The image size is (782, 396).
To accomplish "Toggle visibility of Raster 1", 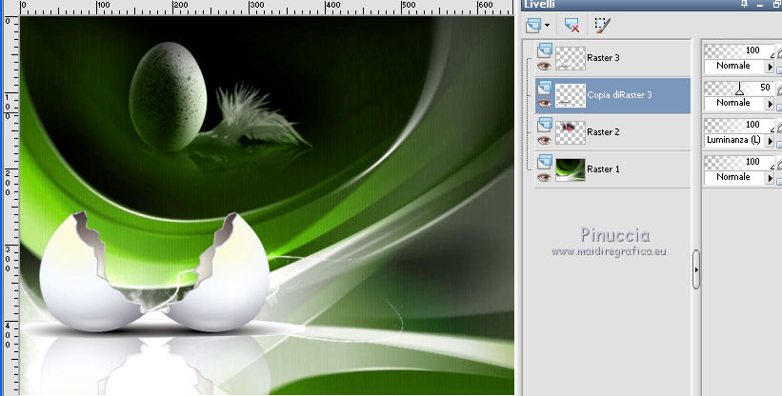I will click(x=544, y=177).
